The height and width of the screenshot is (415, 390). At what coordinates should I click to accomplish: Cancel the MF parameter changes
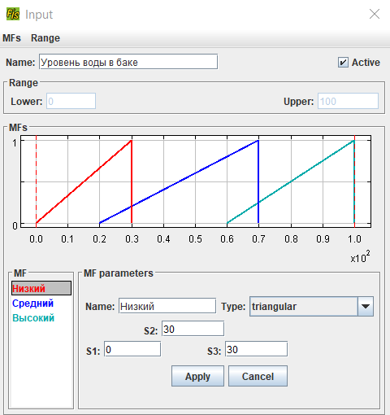coord(258,376)
